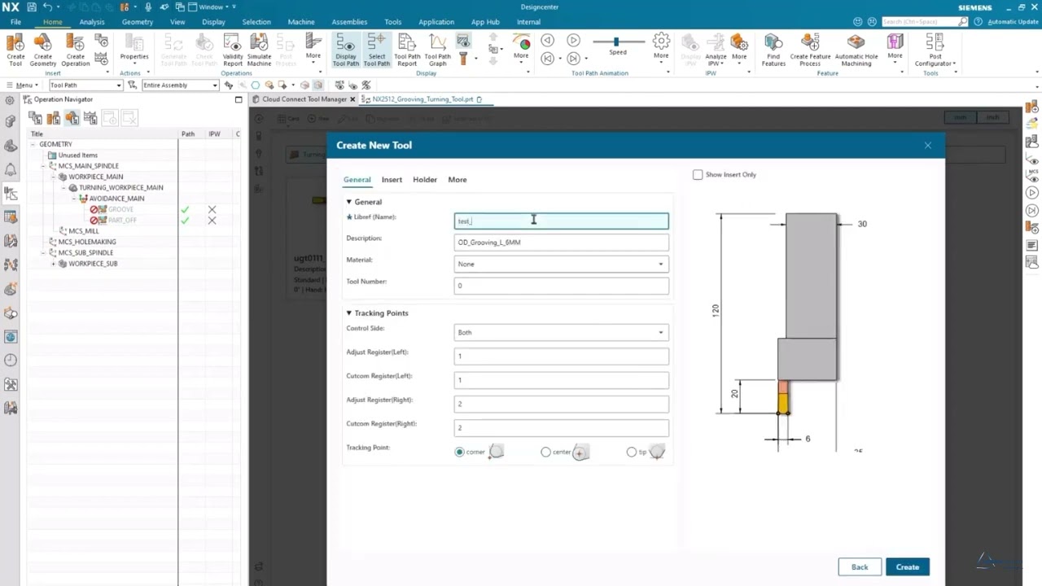Image resolution: width=1042 pixels, height=586 pixels.
Task: Open the Geometry ribbon tab
Action: (x=138, y=22)
